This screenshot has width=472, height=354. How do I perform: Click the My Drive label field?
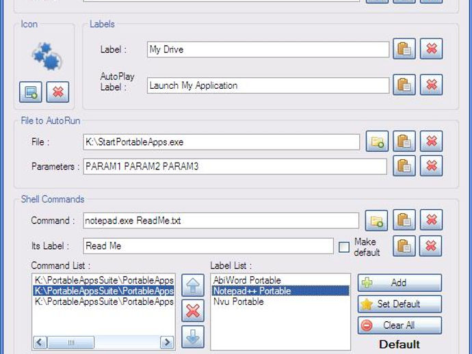coord(268,49)
